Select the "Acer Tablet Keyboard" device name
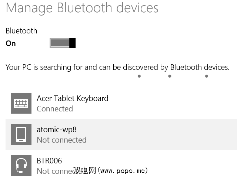 point(73,98)
